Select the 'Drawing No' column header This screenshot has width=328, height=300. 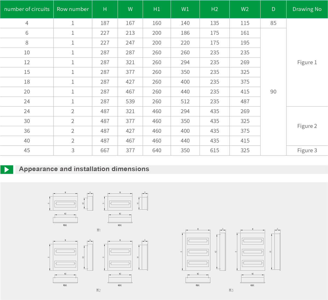pos(307,9)
